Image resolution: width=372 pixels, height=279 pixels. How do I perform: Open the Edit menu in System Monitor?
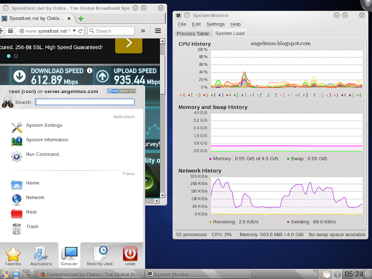coord(196,24)
